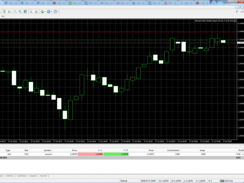This screenshot has width=244, height=183.
Task: Sort orders by the Symbol column
Action: [47, 150]
